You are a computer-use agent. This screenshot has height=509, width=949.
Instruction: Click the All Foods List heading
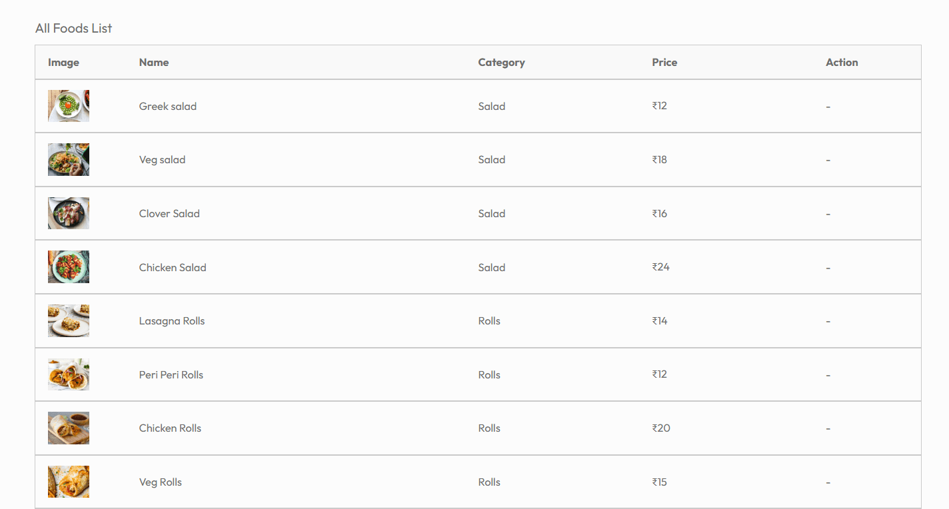click(x=73, y=28)
